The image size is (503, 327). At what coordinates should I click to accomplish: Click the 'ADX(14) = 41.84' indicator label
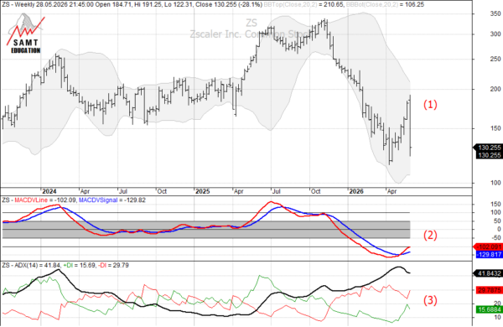pyautogui.click(x=37, y=265)
